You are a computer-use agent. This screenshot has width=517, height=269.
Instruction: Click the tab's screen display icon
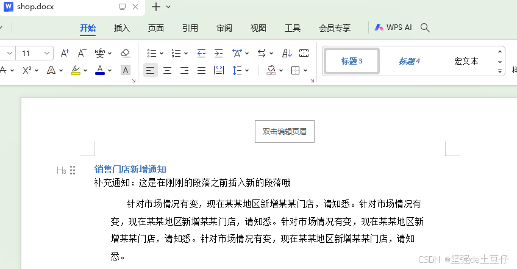tap(123, 7)
